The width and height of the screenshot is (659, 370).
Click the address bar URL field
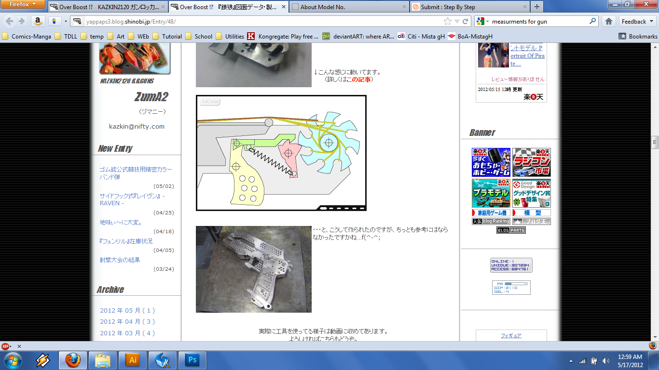point(263,21)
